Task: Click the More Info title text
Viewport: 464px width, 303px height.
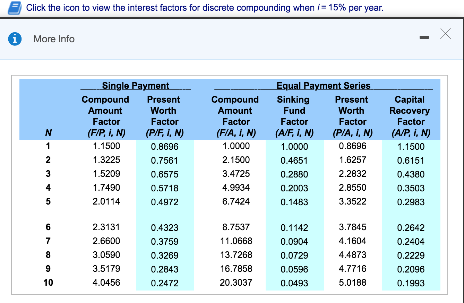Action: tap(53, 39)
